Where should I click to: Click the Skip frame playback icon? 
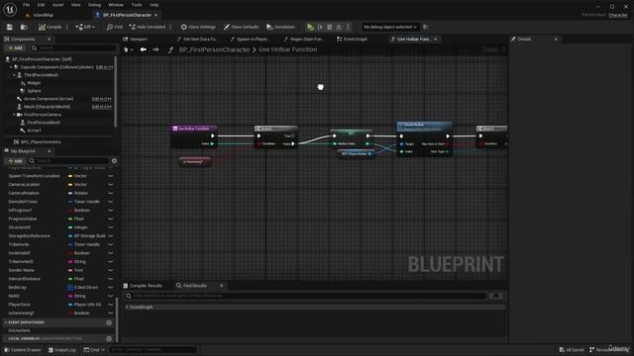pos(320,27)
